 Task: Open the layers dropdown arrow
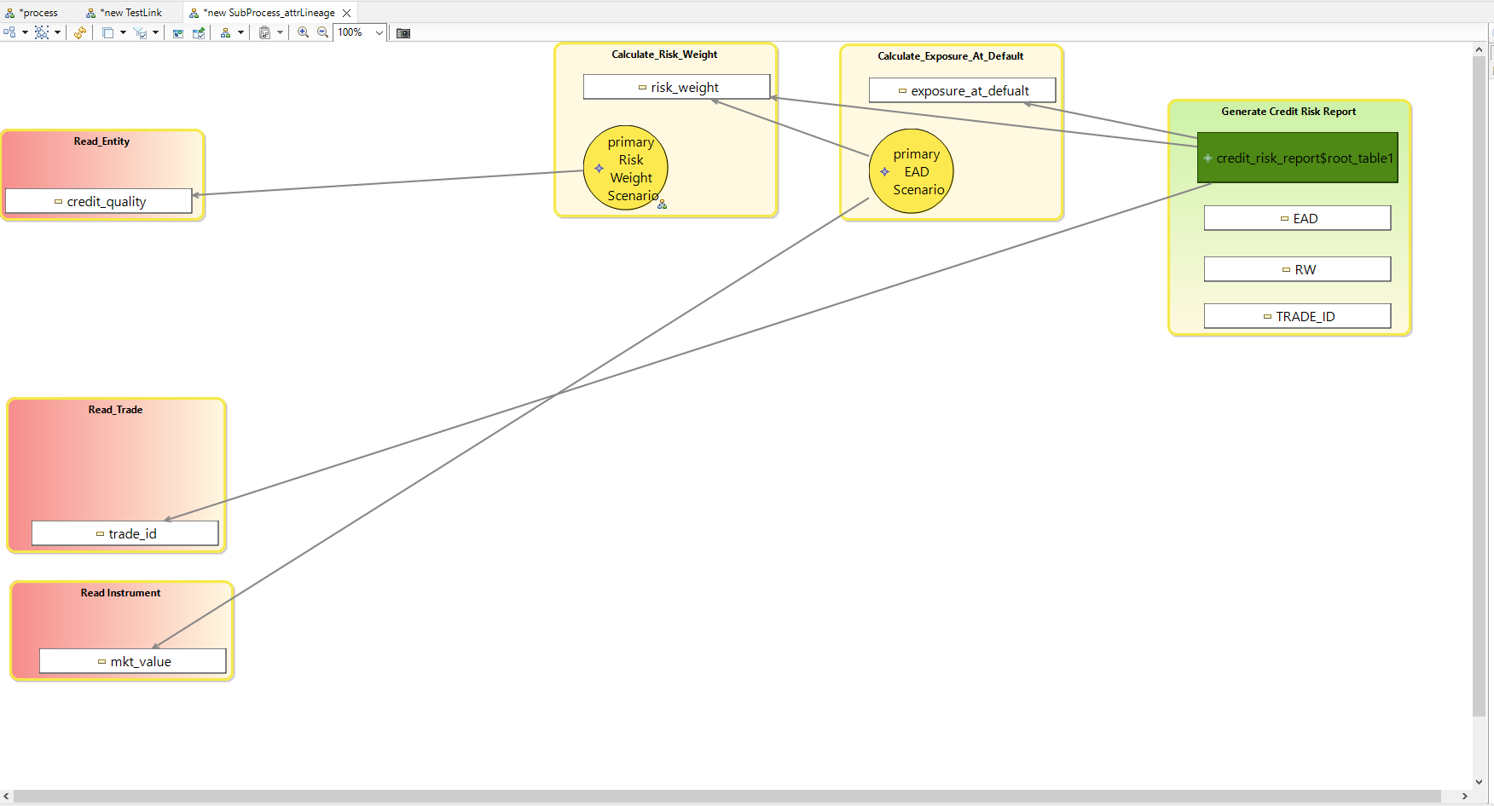[x=123, y=32]
